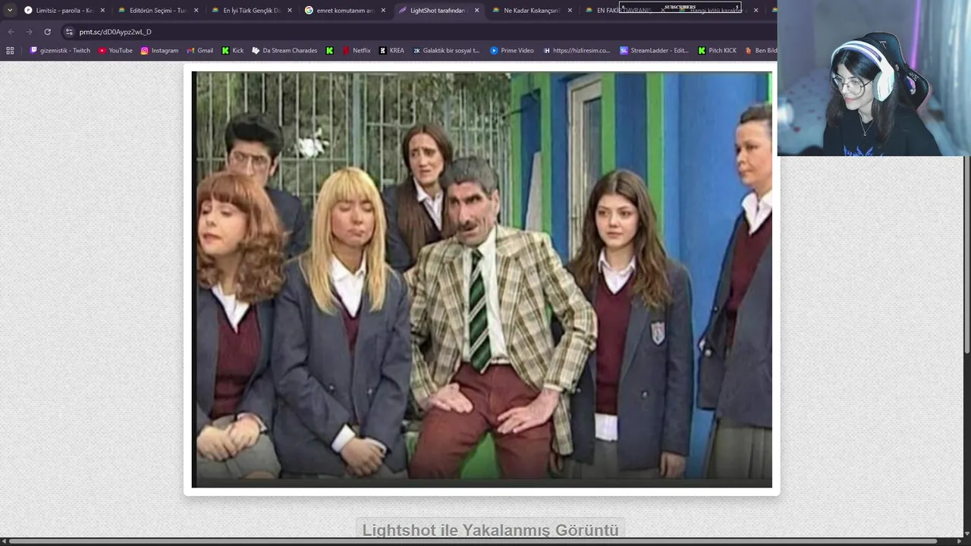
Task: Open the Prime Video bookmark
Action: [512, 51]
